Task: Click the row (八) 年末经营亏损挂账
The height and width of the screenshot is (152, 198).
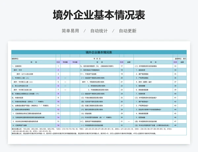Action: [x=100, y=117]
